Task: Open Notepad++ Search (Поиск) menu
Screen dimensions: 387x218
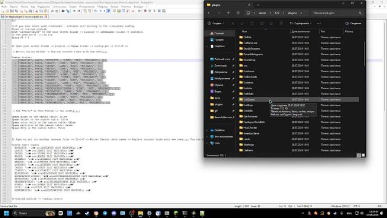Action: [24, 7]
